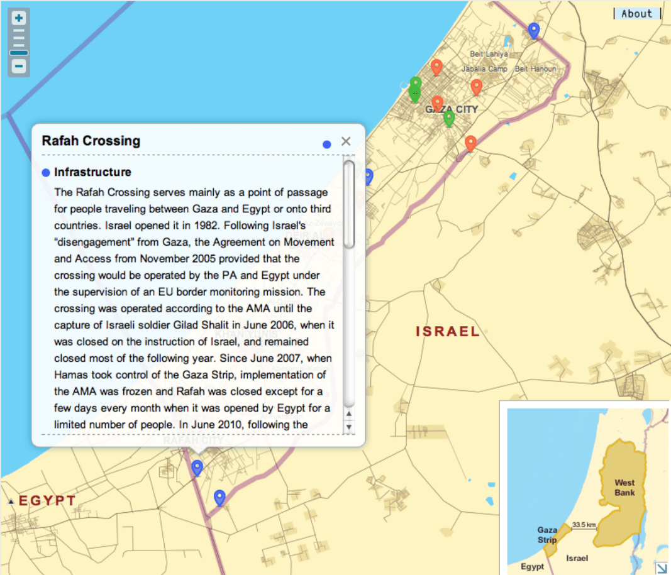Select the green marker on Gaza coast
Image resolution: width=671 pixels, height=575 pixels.
[415, 90]
